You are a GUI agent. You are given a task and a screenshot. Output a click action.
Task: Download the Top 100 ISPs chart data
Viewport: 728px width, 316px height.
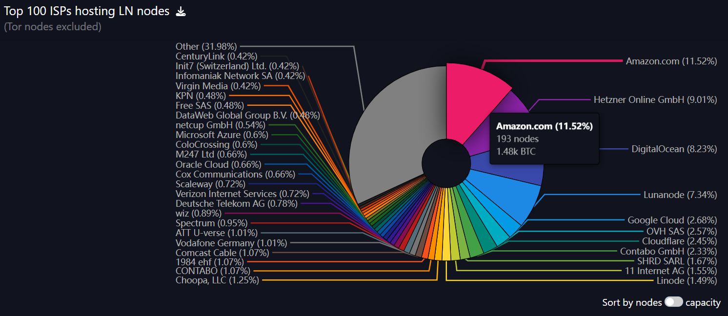pos(181,12)
